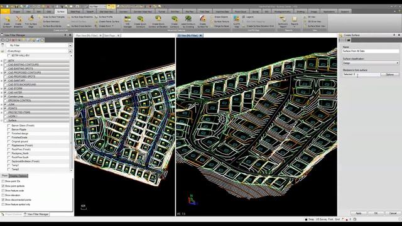Open the Drafting ribbon tab
This screenshot has height=226, width=402.
point(300,11)
